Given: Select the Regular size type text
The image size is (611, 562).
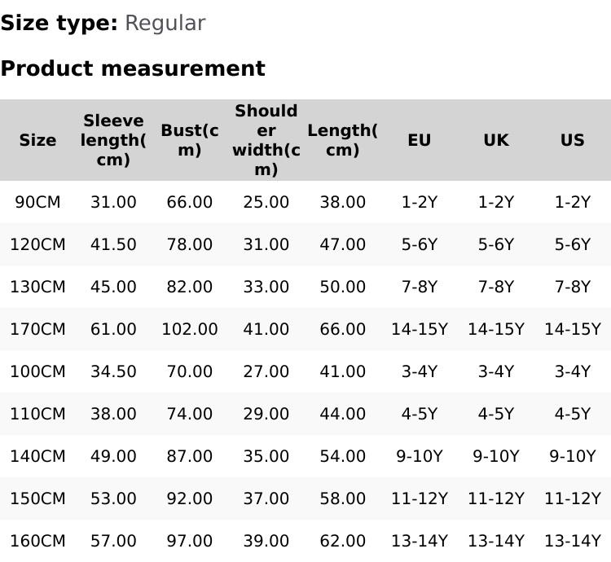Looking at the screenshot, I should coord(165,23).
